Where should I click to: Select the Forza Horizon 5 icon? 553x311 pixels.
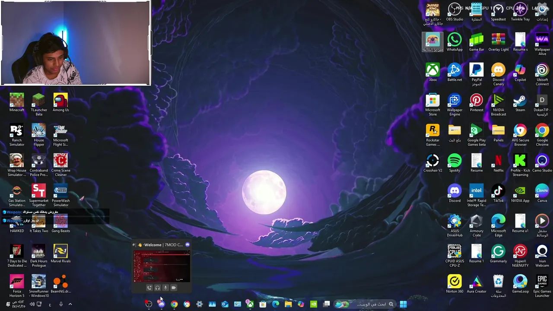tap(17, 286)
